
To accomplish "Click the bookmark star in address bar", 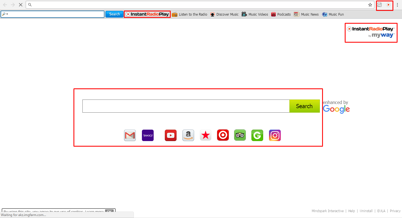I will coord(370,5).
